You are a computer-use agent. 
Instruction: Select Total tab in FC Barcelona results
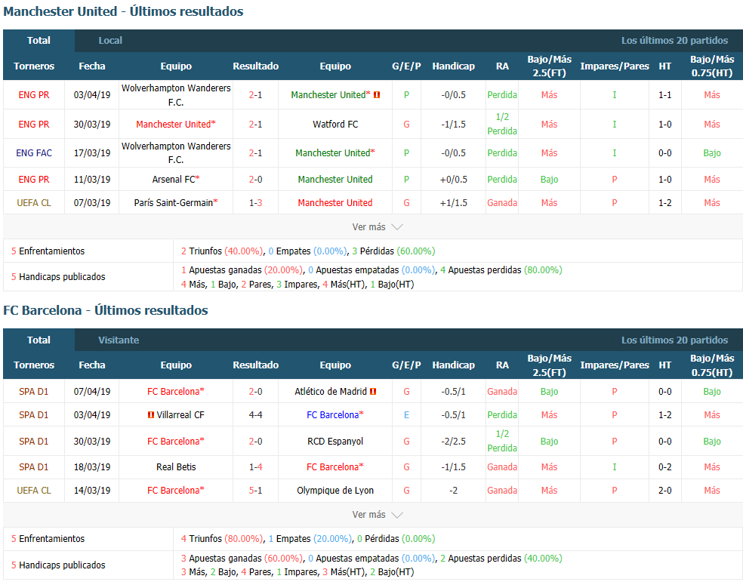[x=39, y=340]
